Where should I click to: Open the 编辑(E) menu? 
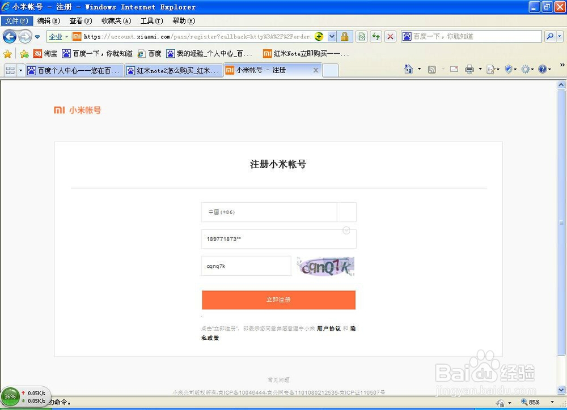pos(48,21)
